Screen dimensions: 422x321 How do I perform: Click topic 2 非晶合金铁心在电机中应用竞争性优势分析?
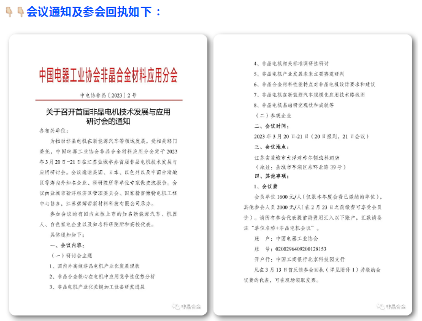pos(102,277)
